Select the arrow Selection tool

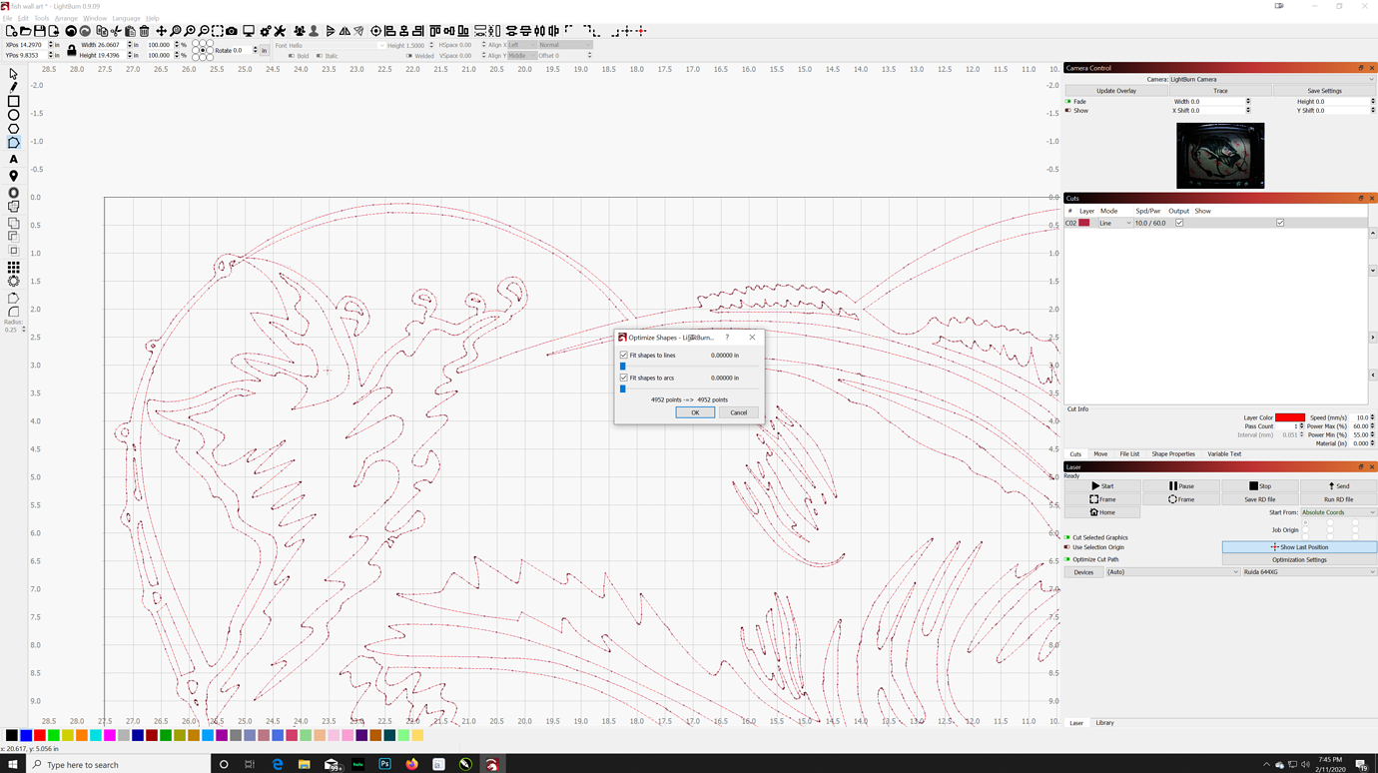click(x=13, y=74)
